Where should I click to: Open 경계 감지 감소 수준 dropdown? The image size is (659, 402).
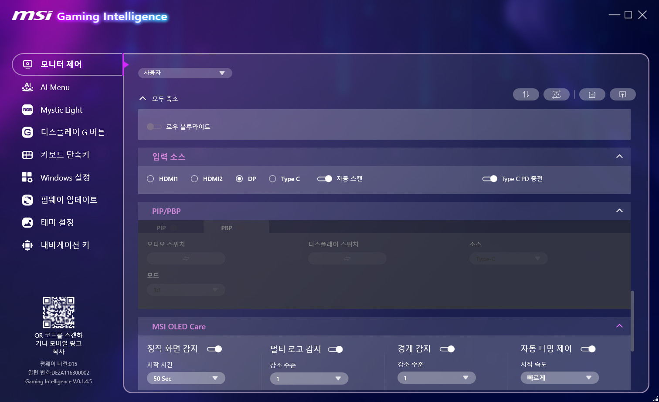click(x=436, y=378)
